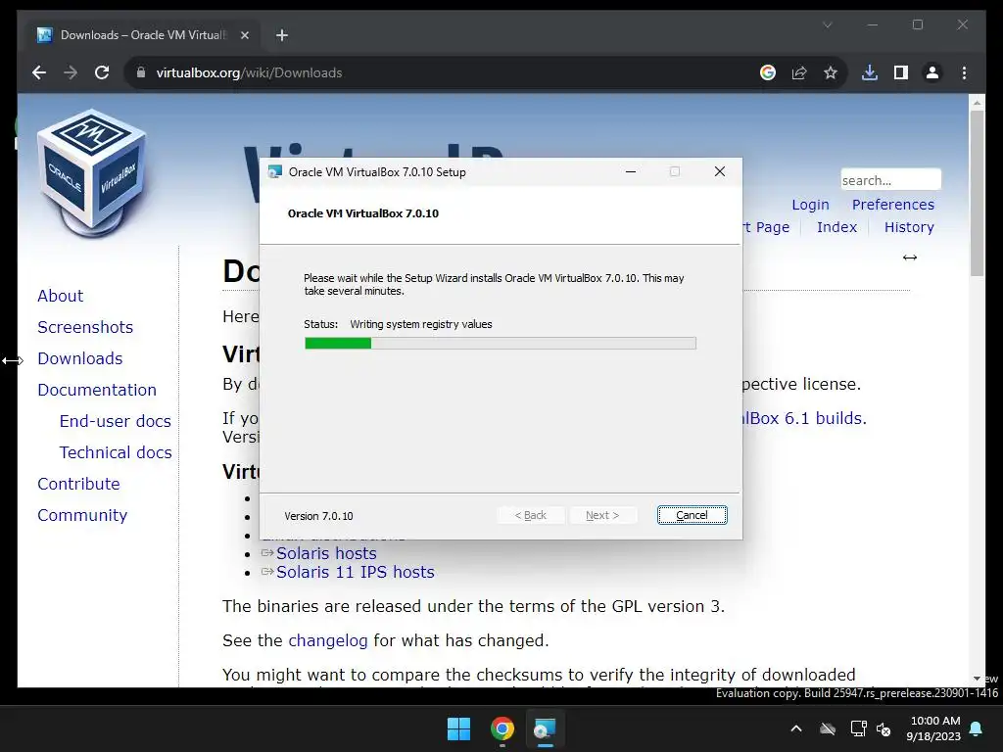
Task: Go to Screenshots in sidebar
Action: [x=85, y=327]
